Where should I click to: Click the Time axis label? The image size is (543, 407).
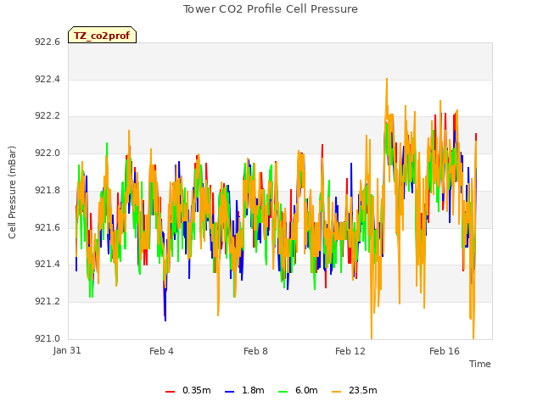[480, 364]
